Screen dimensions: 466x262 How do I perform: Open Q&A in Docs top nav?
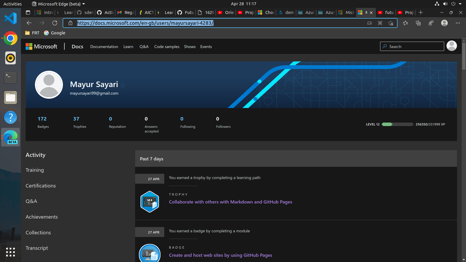[x=144, y=47]
